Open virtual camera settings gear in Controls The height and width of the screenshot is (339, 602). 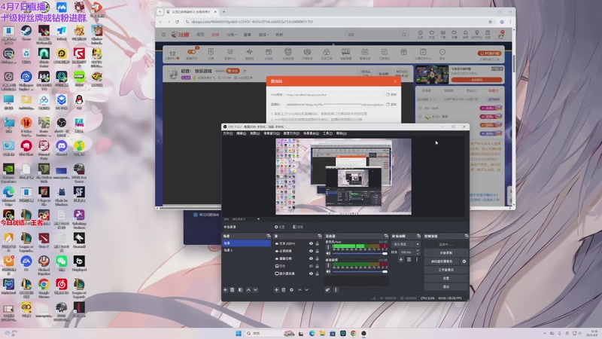464,261
